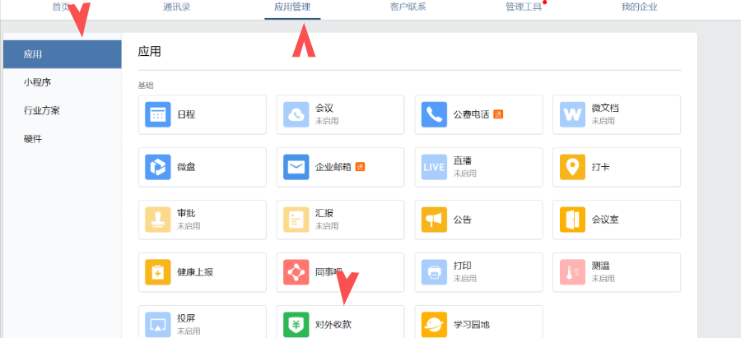The height and width of the screenshot is (338, 741).
Task: Open the 直播 LIVE icon
Action: click(x=435, y=167)
